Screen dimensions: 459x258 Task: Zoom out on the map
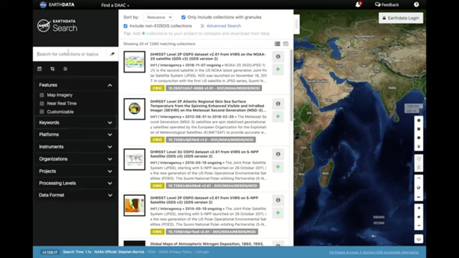(x=418, y=226)
